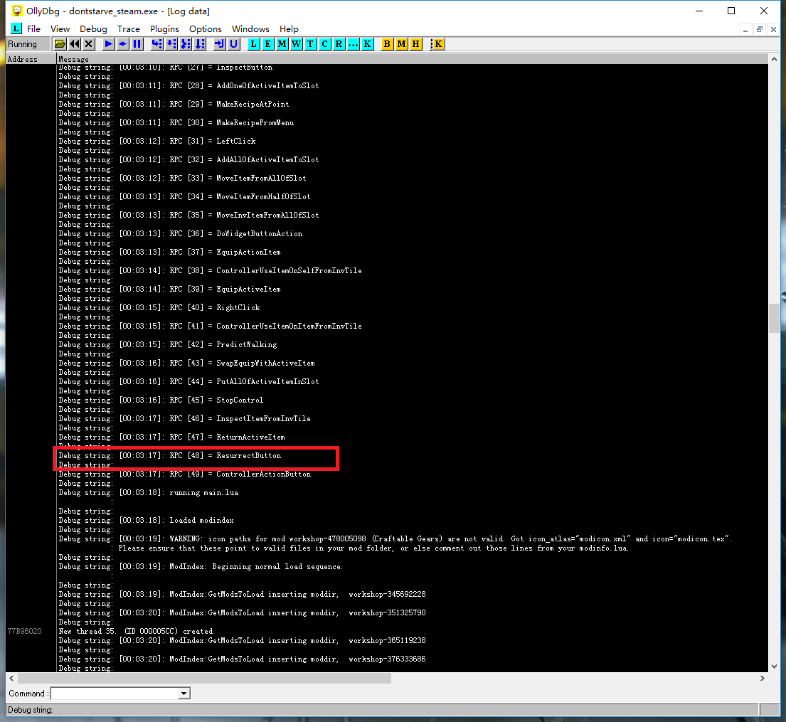This screenshot has height=722, width=786.
Task: Click the vertical scrollbar thumb
Action: tap(774, 319)
